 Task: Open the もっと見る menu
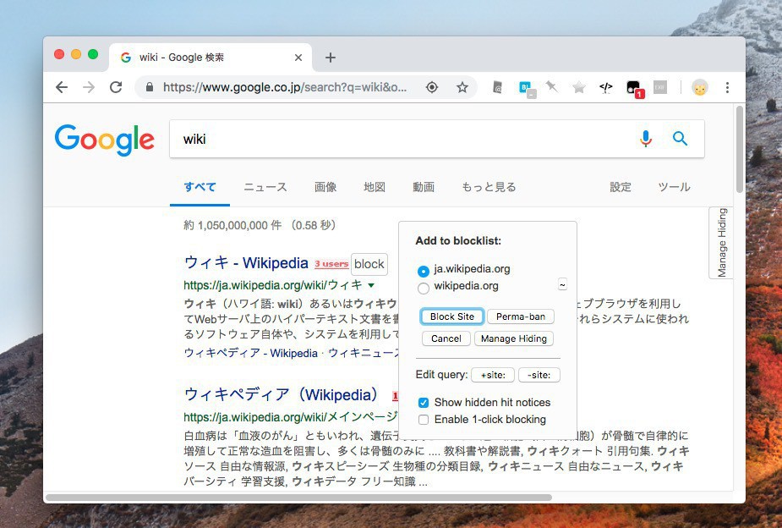pos(489,187)
